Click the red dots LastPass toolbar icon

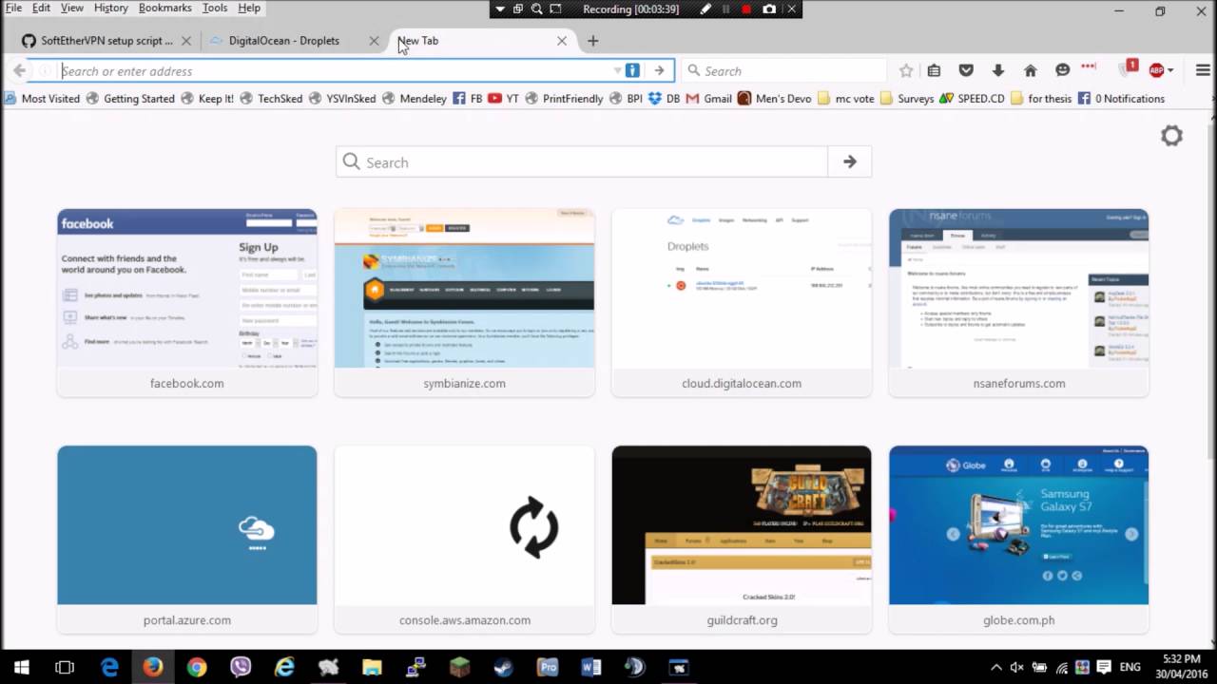1089,66
